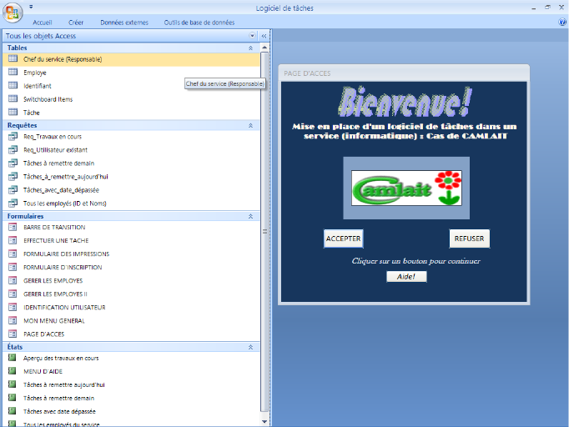Collapse the Tables group
Screen dimensions: 569x427
coord(250,48)
